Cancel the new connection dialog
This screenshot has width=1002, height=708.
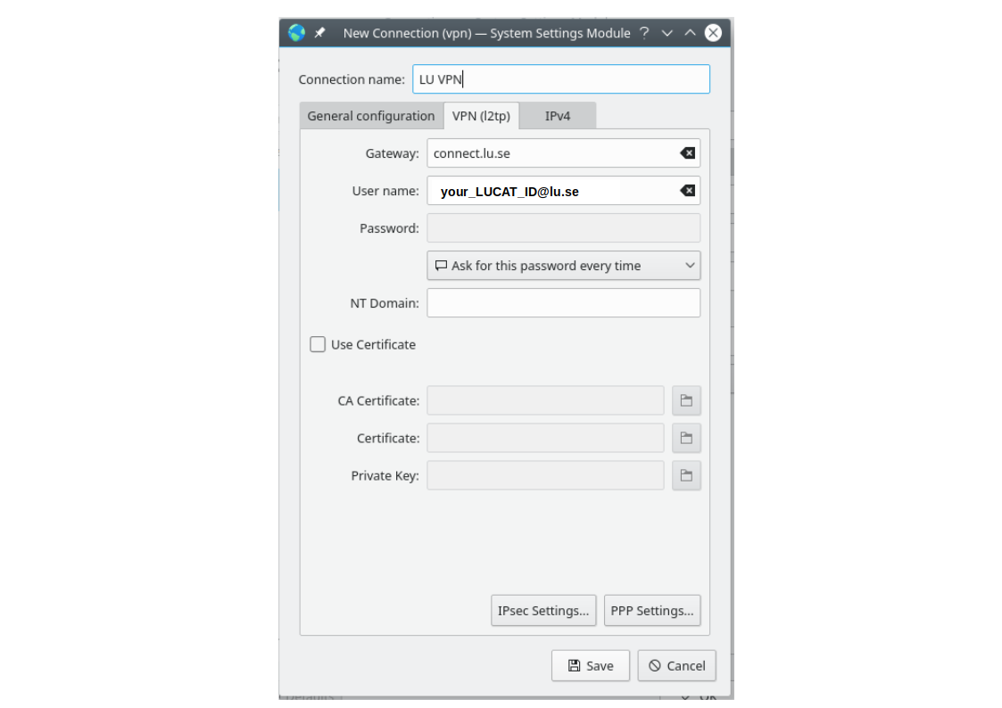click(676, 666)
